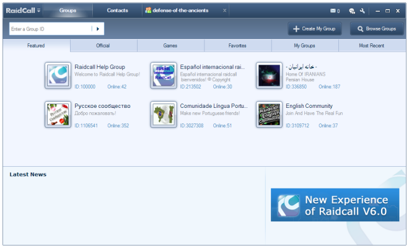Click the Online:51 text
Screen dimensions: 409x248
(x=222, y=126)
